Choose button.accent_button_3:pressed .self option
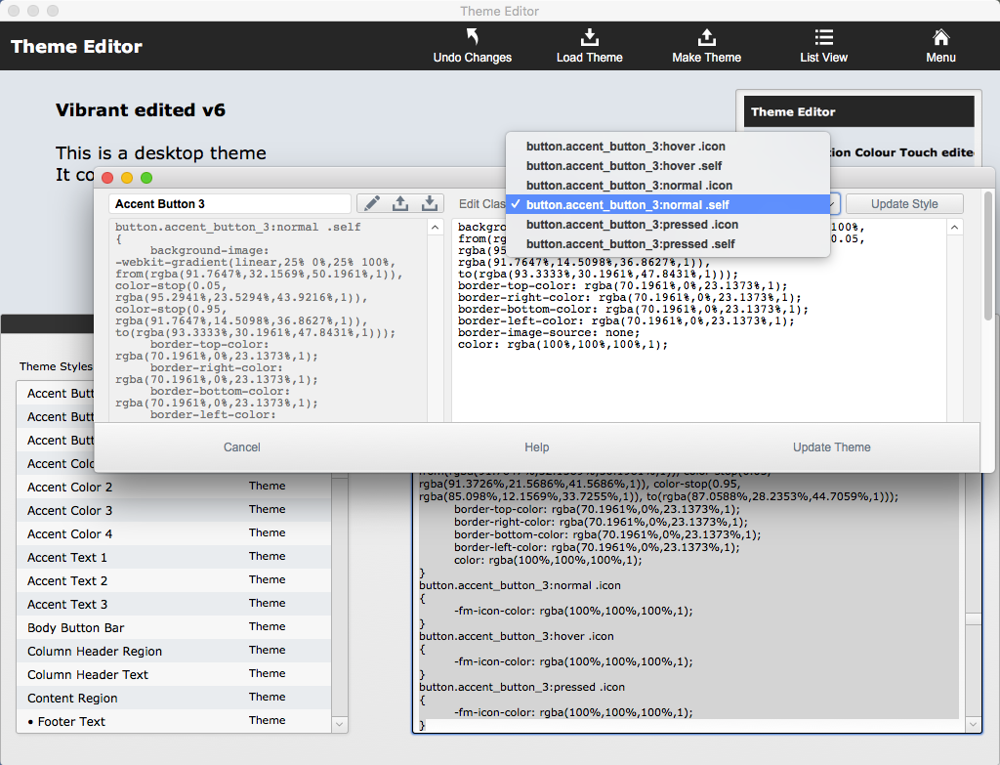1000x765 pixels. point(631,244)
